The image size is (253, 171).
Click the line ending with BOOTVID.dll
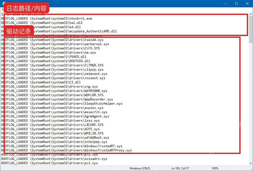[x=46, y=61]
